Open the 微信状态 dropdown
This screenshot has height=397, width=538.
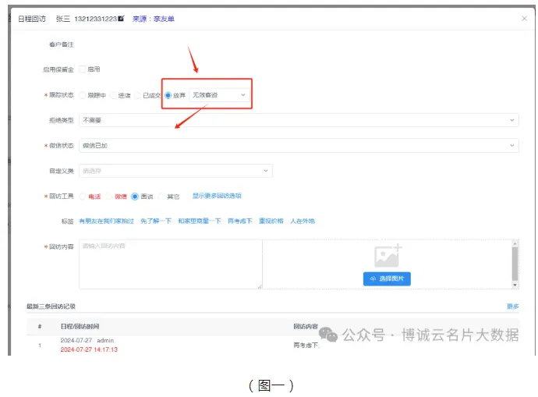pos(299,146)
